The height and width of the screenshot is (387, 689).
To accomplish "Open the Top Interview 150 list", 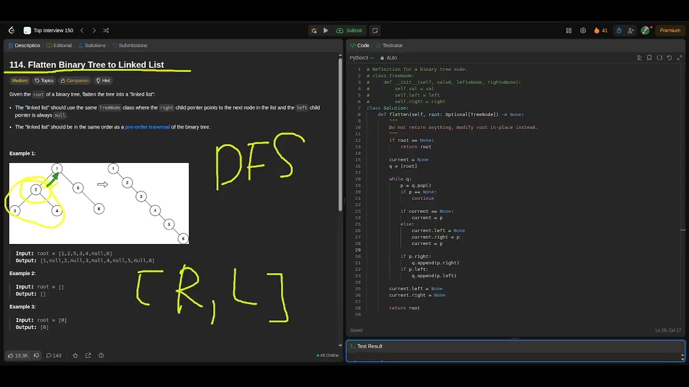I will pos(48,31).
